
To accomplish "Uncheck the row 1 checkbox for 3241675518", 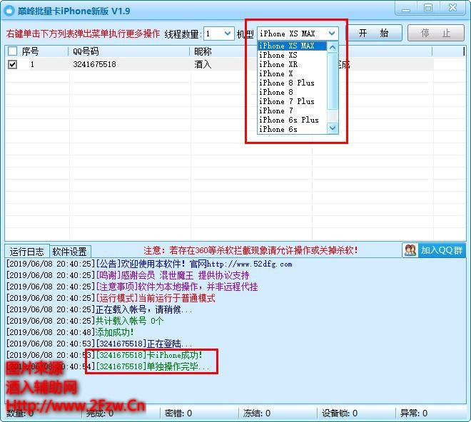I will pyautogui.click(x=12, y=65).
